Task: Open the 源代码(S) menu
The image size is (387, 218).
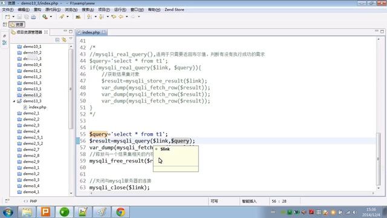Action: pos(53,10)
